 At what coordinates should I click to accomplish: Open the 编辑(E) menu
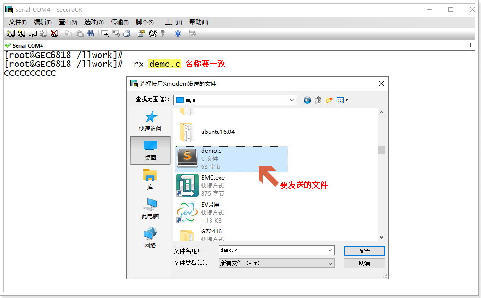tap(43, 22)
